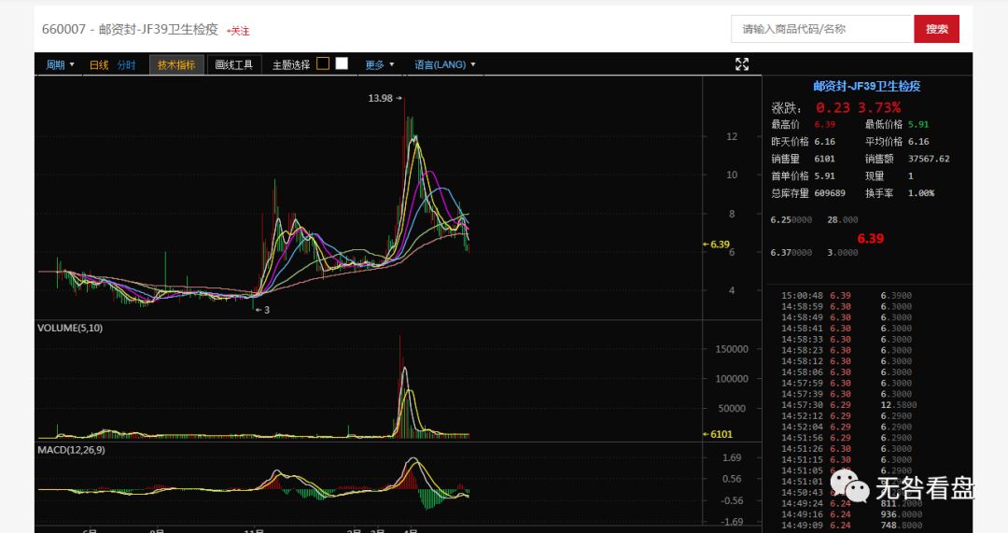The height and width of the screenshot is (533, 1008).
Task: Click the 最高价 6.39 value
Action: tap(825, 125)
